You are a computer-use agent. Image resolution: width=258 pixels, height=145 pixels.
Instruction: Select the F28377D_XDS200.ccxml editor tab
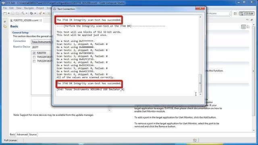(x=26, y=20)
